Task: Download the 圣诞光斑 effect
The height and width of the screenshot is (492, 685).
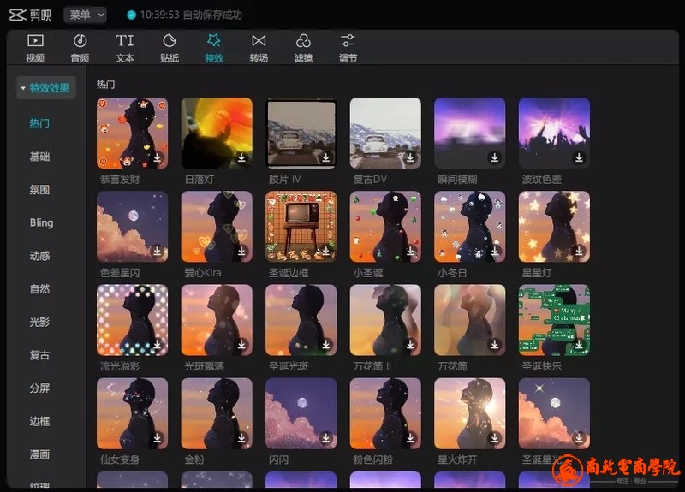Action: tap(326, 345)
